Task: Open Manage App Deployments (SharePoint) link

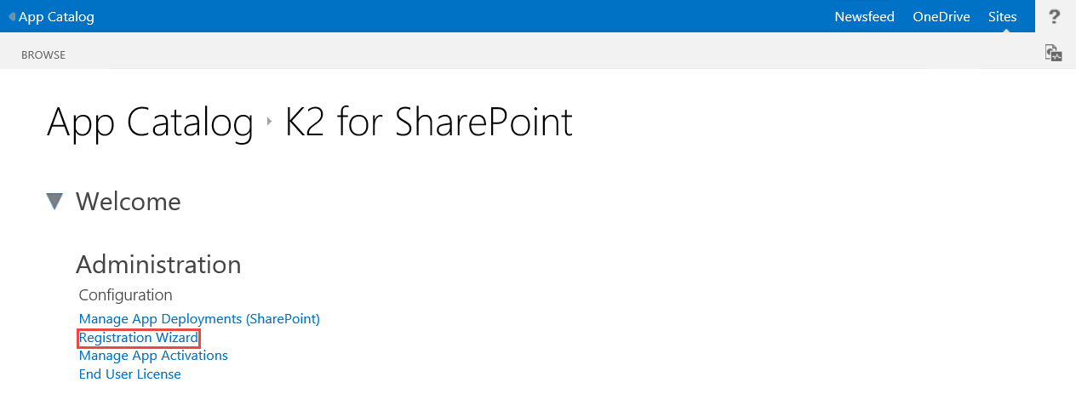Action: (199, 319)
